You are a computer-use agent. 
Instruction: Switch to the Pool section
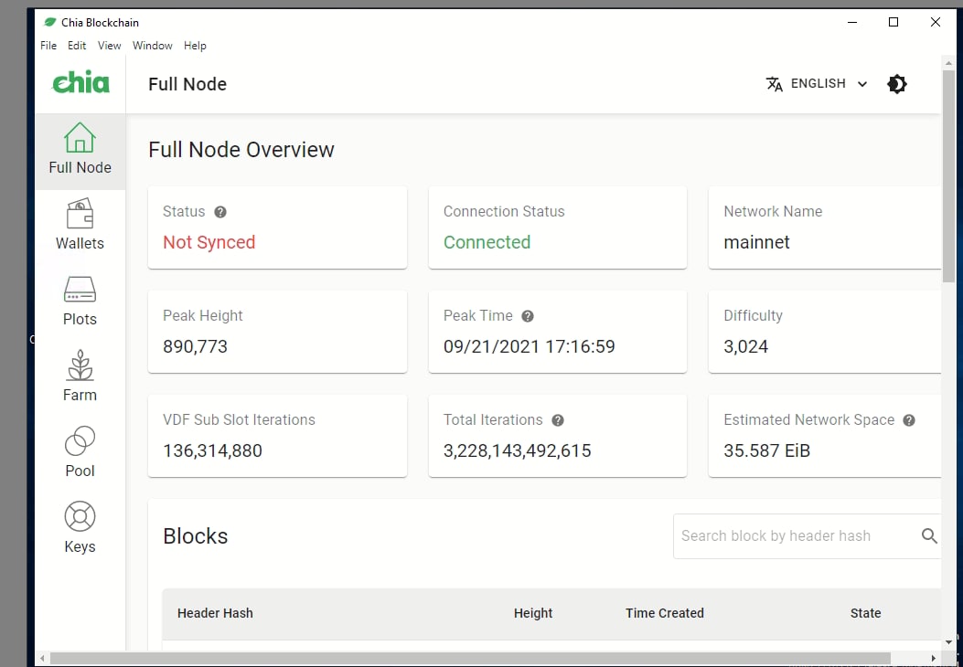click(x=80, y=452)
